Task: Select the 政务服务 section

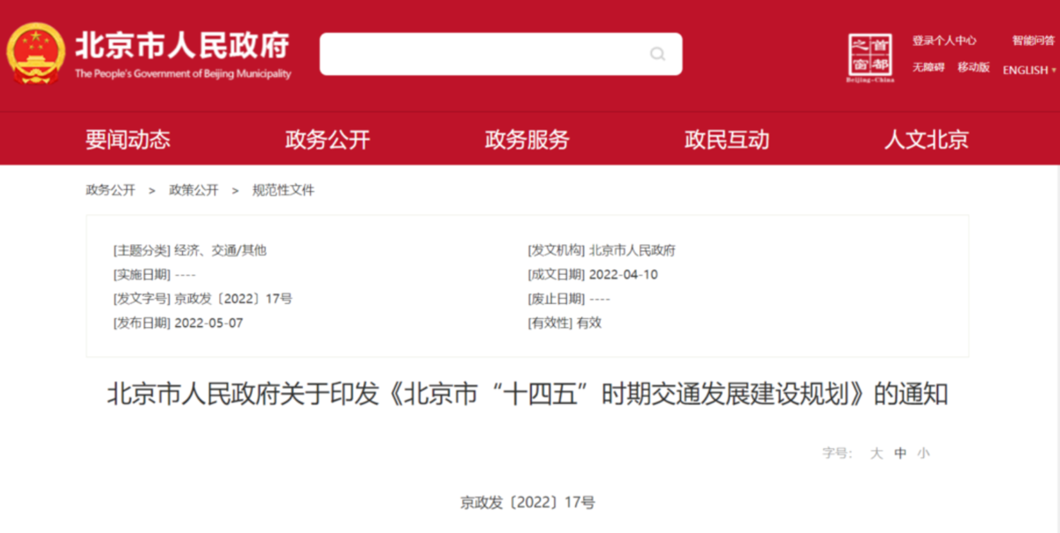Action: point(526,139)
